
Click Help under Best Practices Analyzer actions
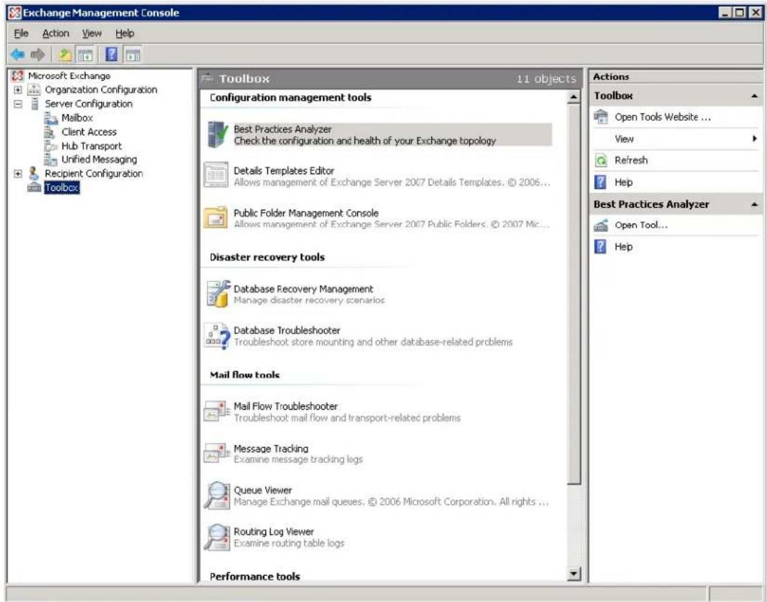[x=624, y=247]
